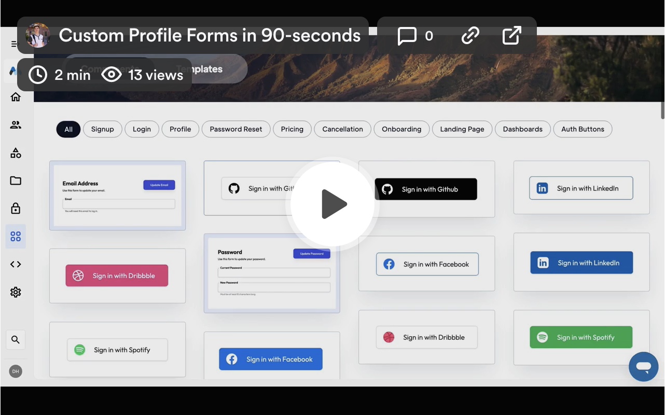Image resolution: width=665 pixels, height=415 pixels.
Task: Click the 2 min clock icon
Action: click(38, 75)
